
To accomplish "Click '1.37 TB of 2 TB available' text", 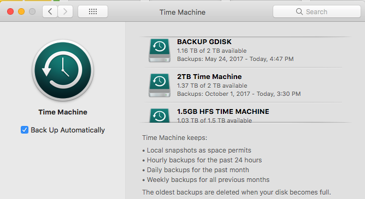I will (212, 86).
